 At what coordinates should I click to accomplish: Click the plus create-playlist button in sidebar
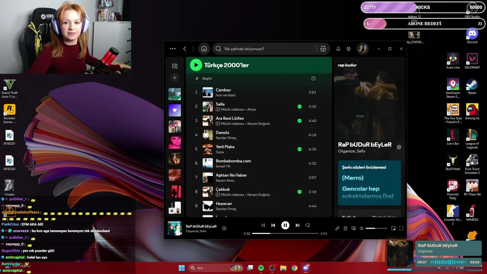[175, 78]
